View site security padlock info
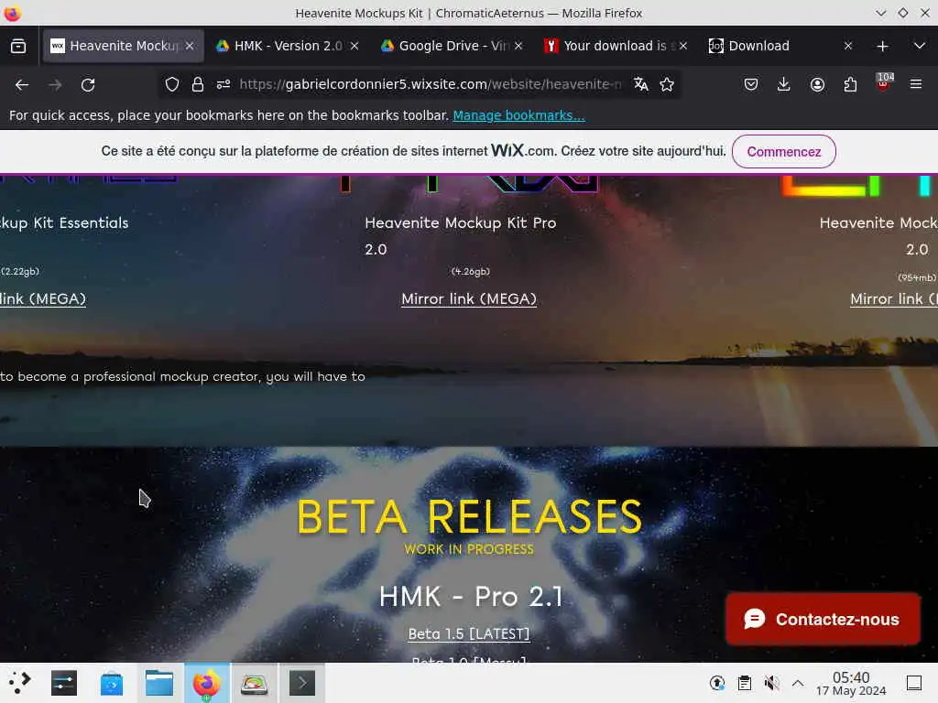The height and width of the screenshot is (703, 938). click(198, 85)
